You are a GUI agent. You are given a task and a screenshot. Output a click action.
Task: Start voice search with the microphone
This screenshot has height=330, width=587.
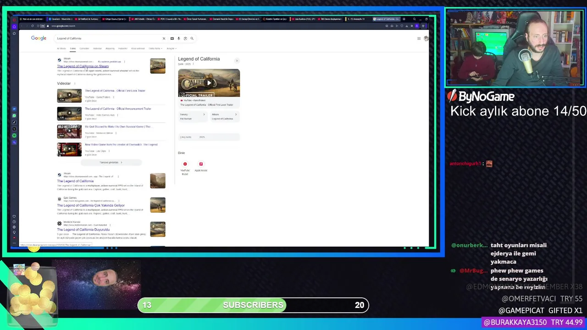click(x=178, y=38)
